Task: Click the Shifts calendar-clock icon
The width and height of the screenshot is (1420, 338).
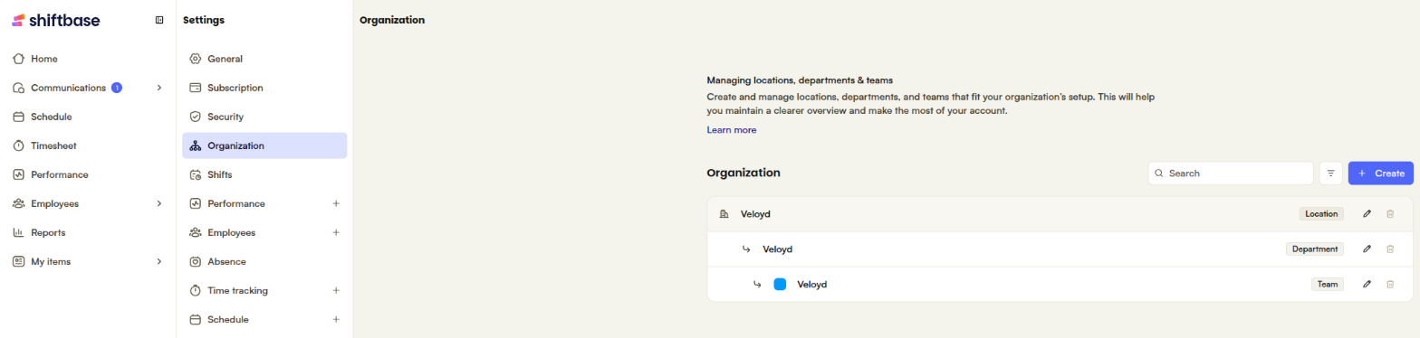Action: [x=195, y=174]
